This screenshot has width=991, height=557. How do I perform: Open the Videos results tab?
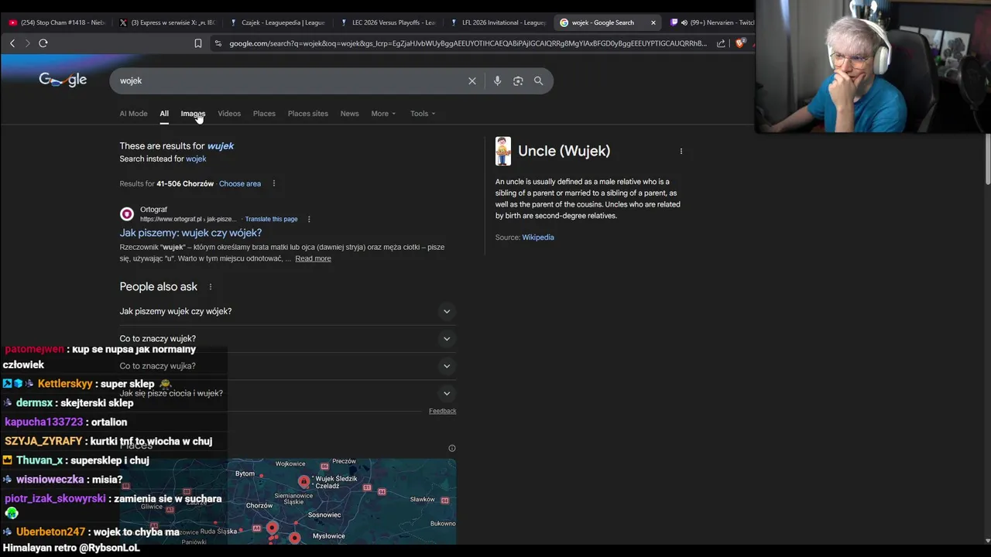pos(229,114)
